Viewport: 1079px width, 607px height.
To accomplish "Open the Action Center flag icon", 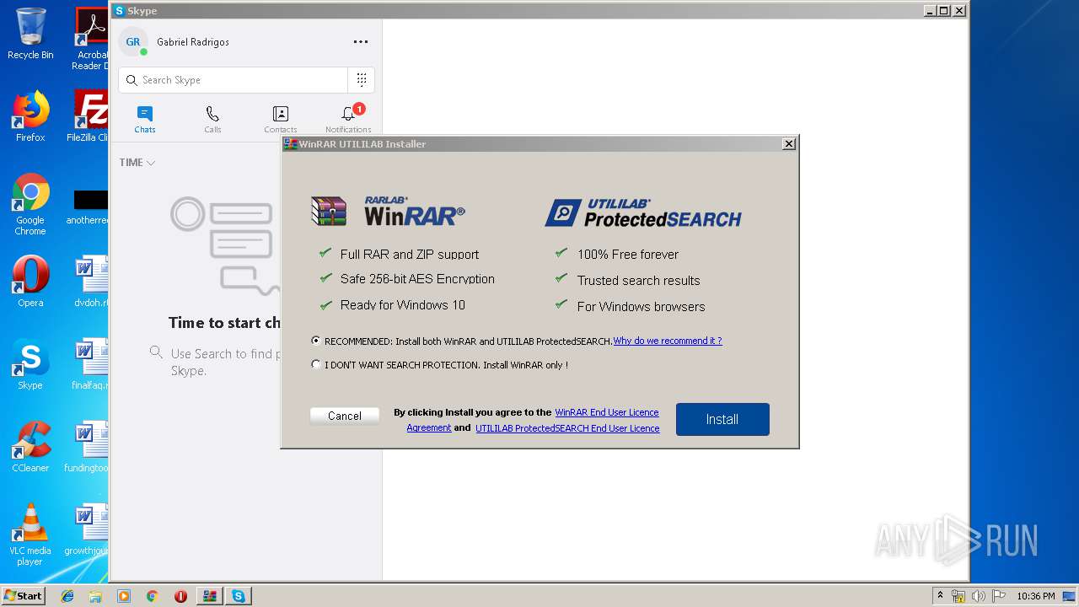I will (x=999, y=596).
